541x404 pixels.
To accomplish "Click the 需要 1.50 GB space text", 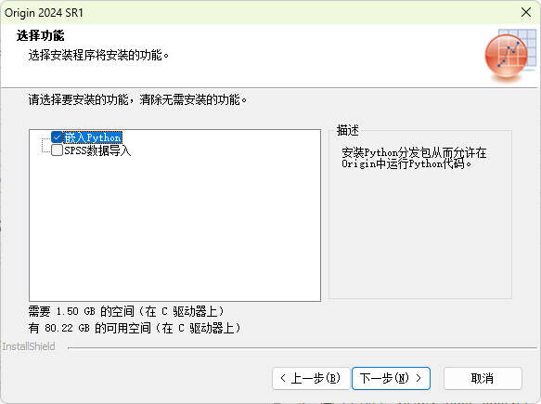I will (126, 311).
